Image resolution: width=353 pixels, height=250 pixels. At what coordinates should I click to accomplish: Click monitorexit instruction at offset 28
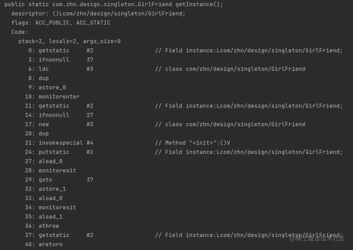coord(57,171)
